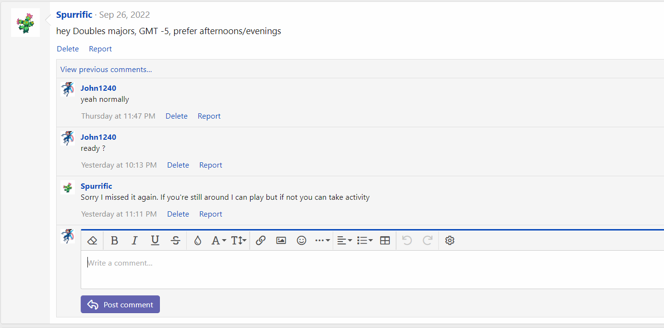Toggle Underline formatting in the editor

click(155, 241)
